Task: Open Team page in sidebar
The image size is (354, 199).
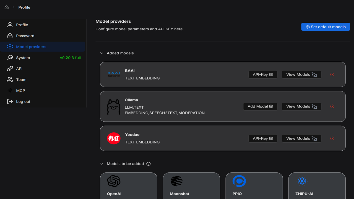Action: [x=43, y=80]
